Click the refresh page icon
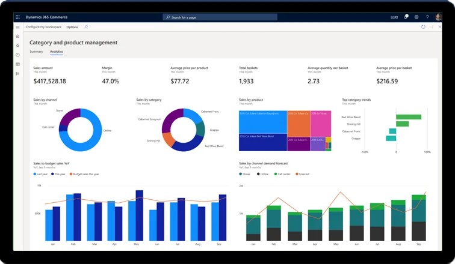Viewport: 455px width, 264px height. [423, 27]
